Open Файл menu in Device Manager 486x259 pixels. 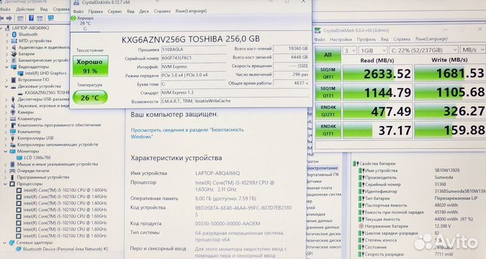coord(5,9)
